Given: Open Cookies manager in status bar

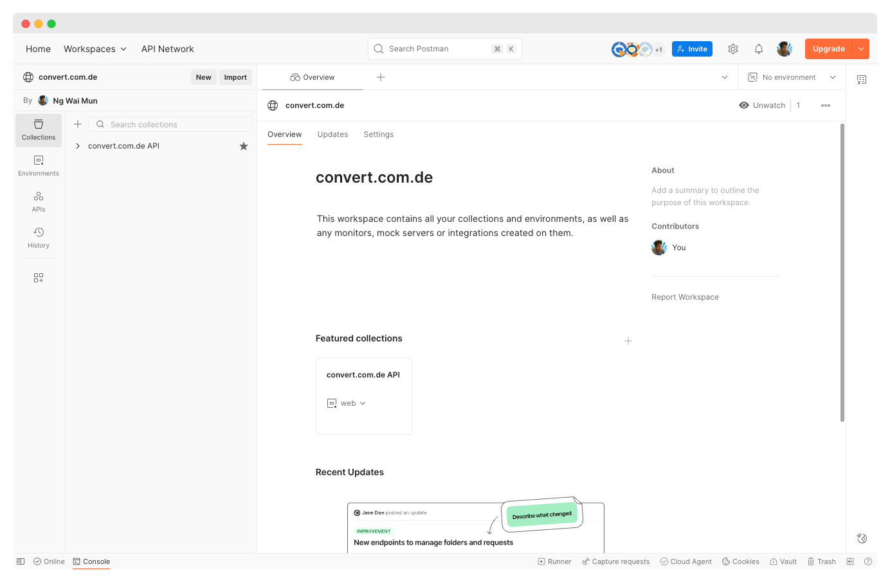Looking at the screenshot, I should pyautogui.click(x=741, y=561).
